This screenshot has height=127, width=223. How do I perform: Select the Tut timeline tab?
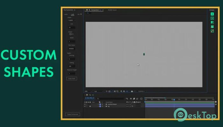click(x=90, y=95)
